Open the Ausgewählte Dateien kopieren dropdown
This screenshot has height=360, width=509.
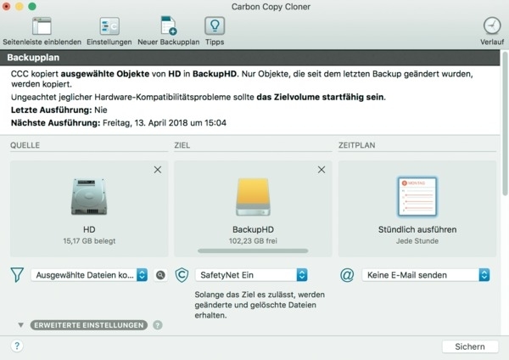pyautogui.click(x=90, y=275)
